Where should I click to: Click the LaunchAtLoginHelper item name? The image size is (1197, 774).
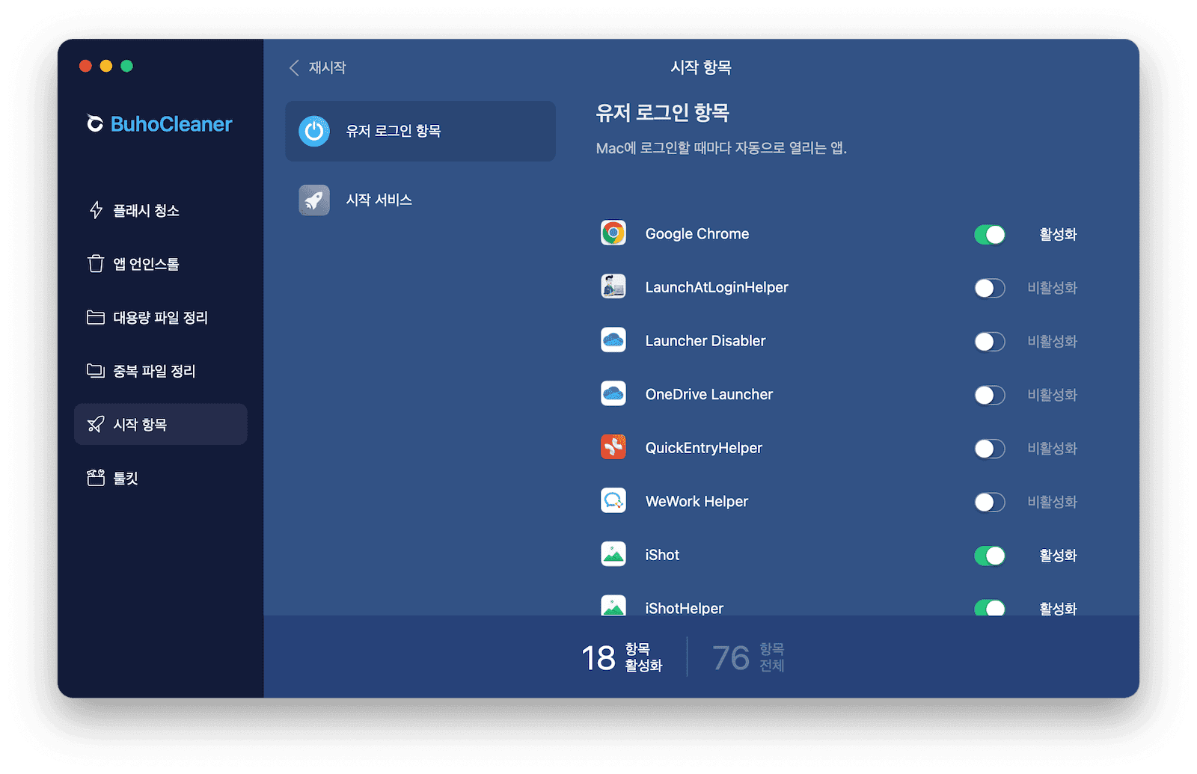click(717, 287)
